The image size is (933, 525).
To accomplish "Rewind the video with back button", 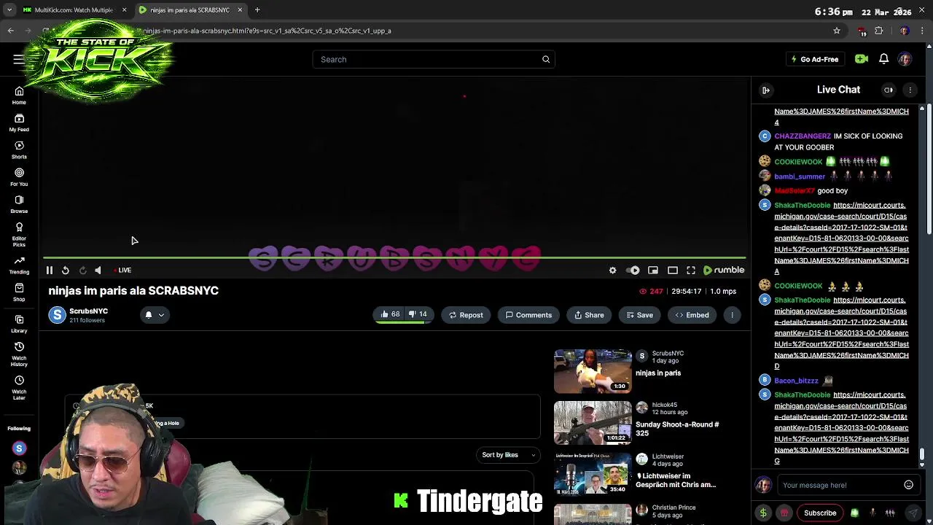I will 66,271.
